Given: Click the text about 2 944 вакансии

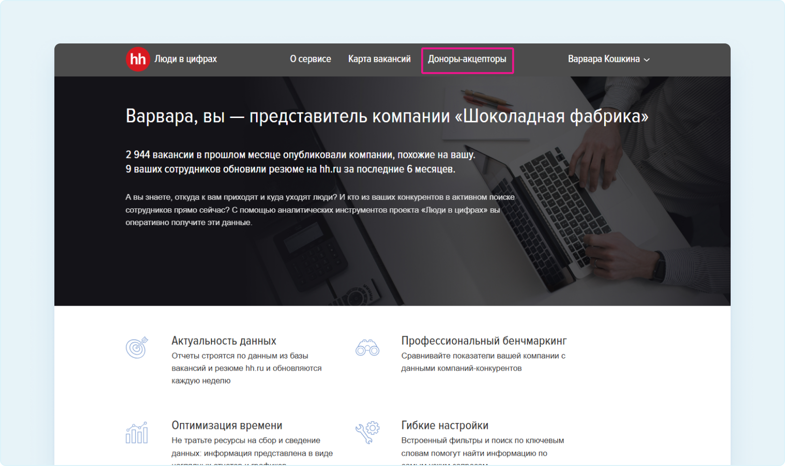Looking at the screenshot, I should pyautogui.click(x=300, y=155).
